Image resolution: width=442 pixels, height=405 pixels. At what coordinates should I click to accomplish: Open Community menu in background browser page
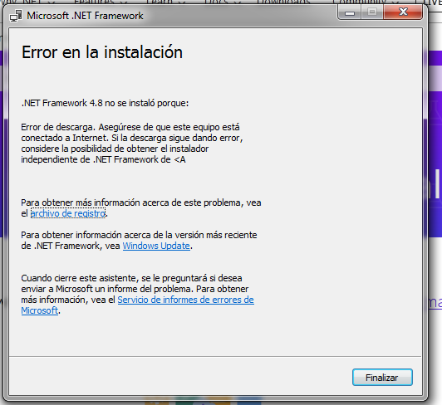tap(366, 2)
